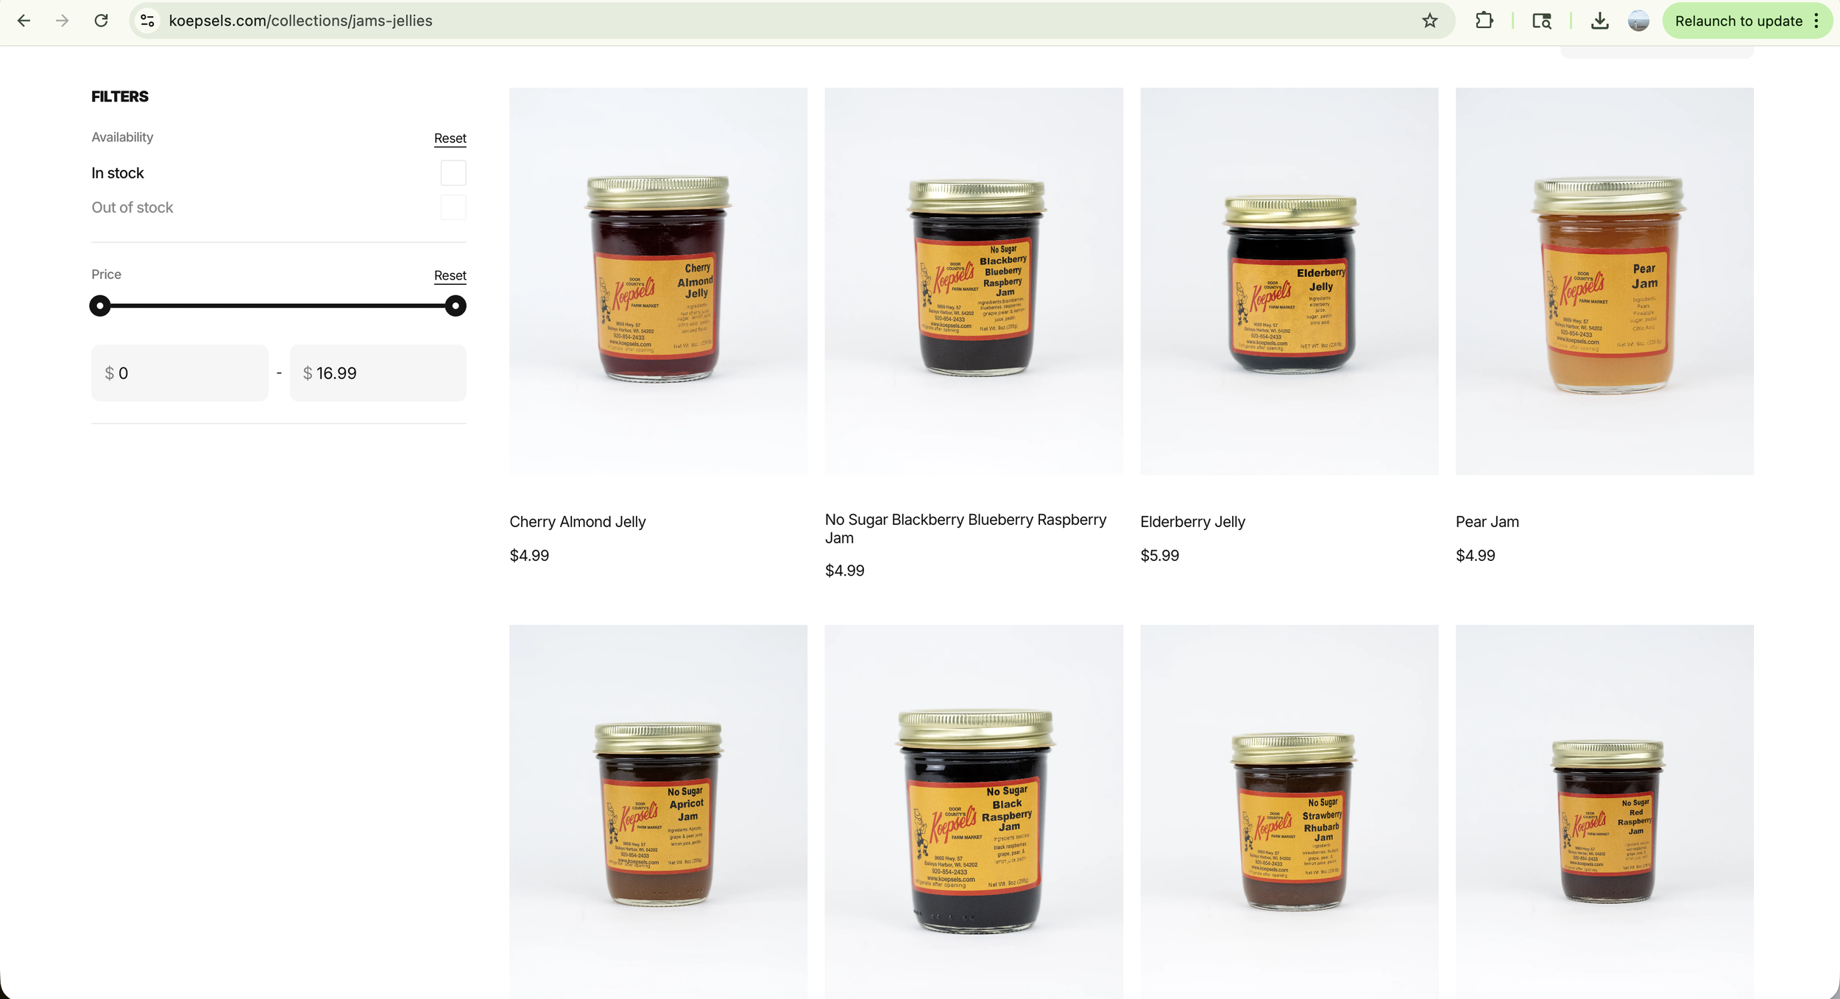Focus the maximum price field showing 16.99

click(378, 373)
